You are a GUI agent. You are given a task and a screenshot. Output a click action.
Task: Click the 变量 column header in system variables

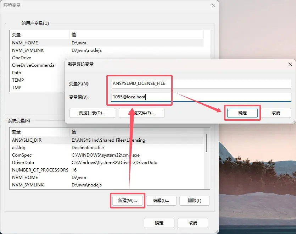pos(39,132)
